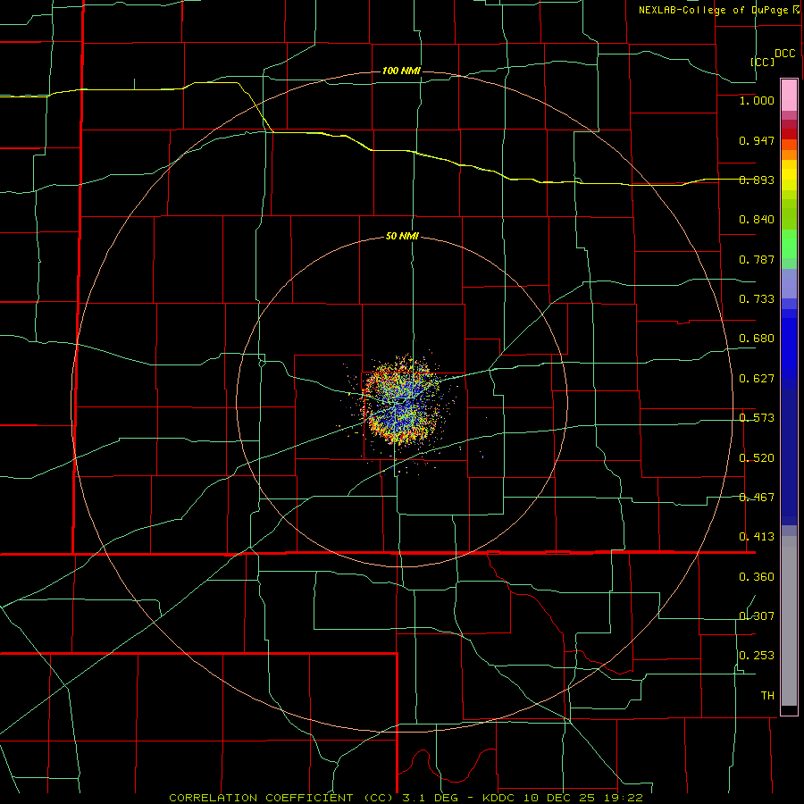This screenshot has height=804, width=804.
Task: Click the [CC] product label
Action: click(763, 62)
